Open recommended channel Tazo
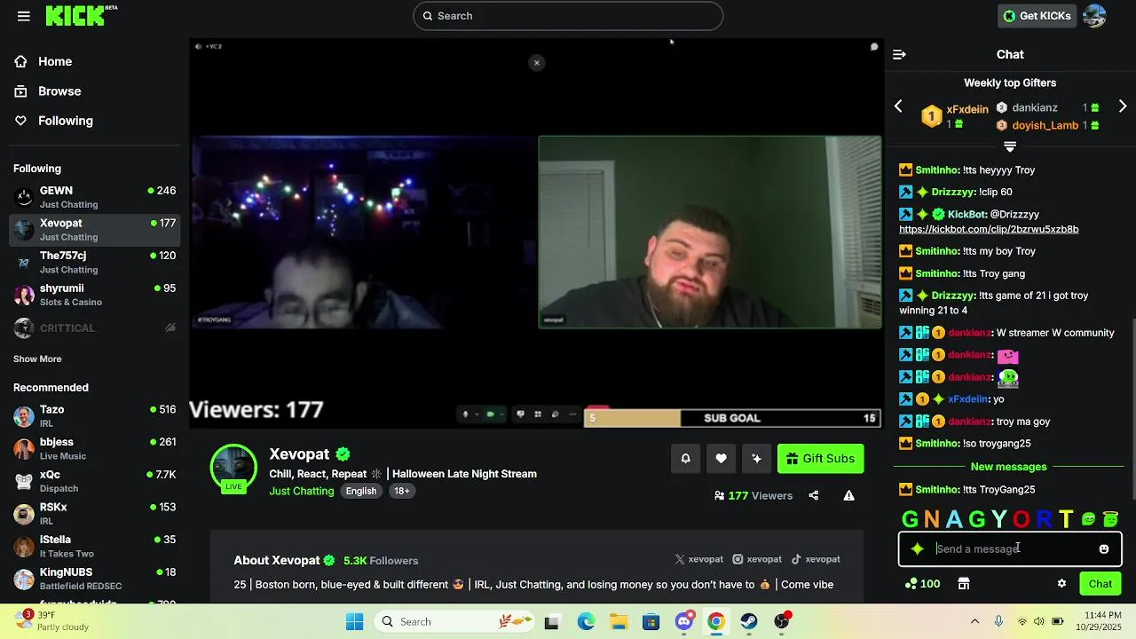Viewport: 1136px width, 639px height. [x=95, y=416]
